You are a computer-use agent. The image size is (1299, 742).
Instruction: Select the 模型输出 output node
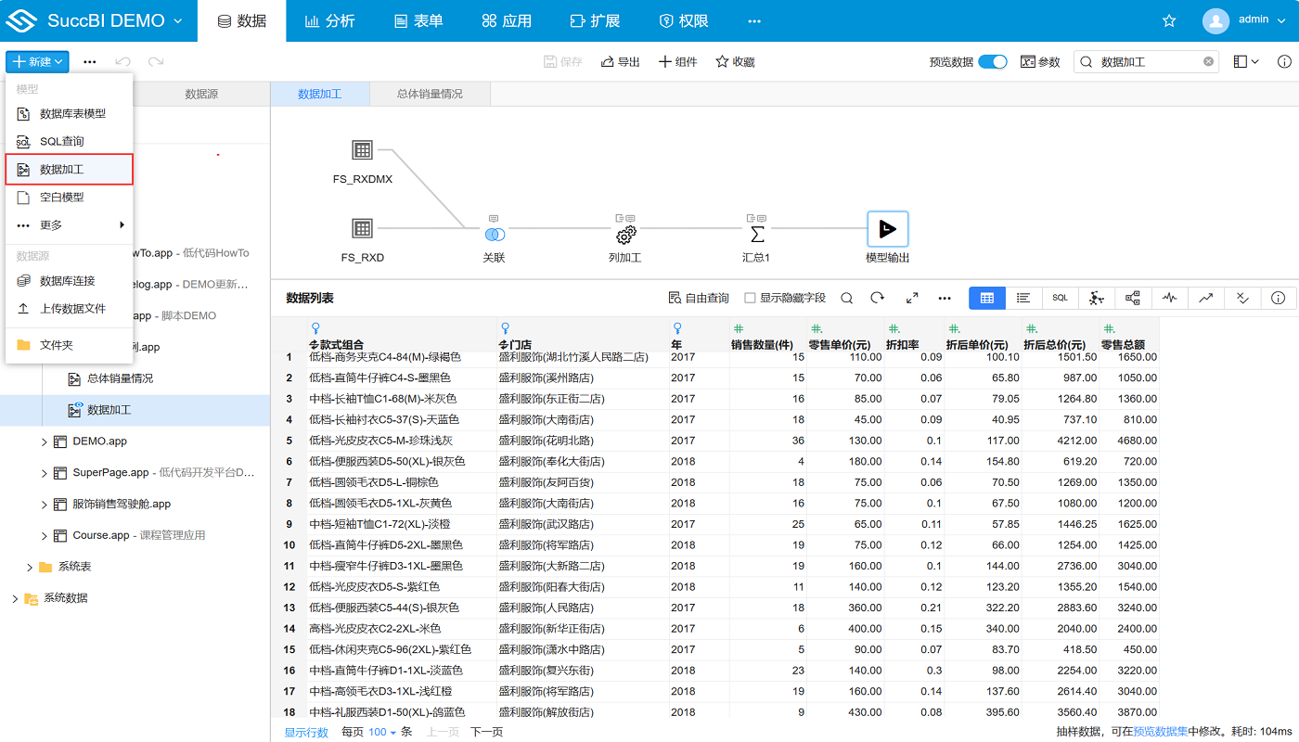point(887,230)
